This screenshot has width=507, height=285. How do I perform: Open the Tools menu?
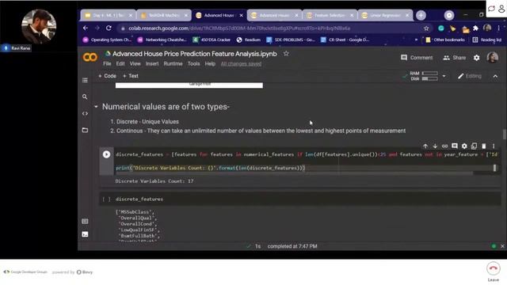click(x=193, y=63)
